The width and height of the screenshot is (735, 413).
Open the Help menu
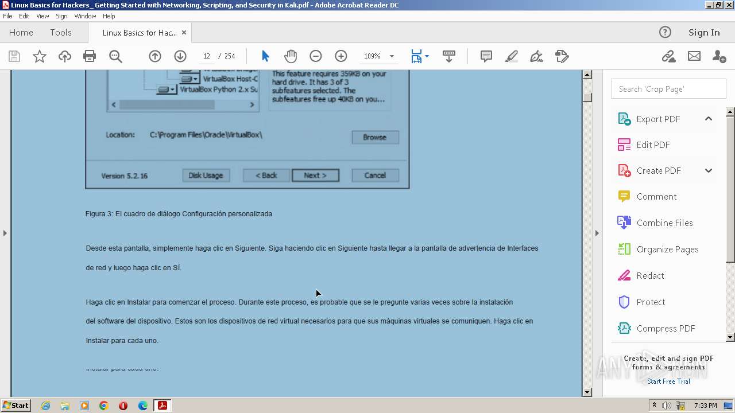(109, 16)
